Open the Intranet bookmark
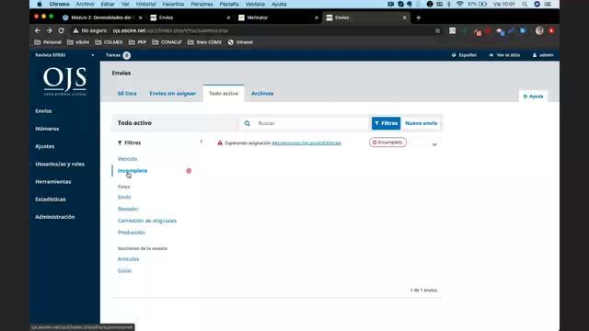589x331 pixels. 240,42
